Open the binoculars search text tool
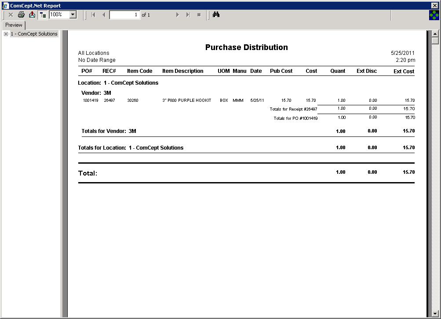The height and width of the screenshot is (319, 441). [x=216, y=14]
